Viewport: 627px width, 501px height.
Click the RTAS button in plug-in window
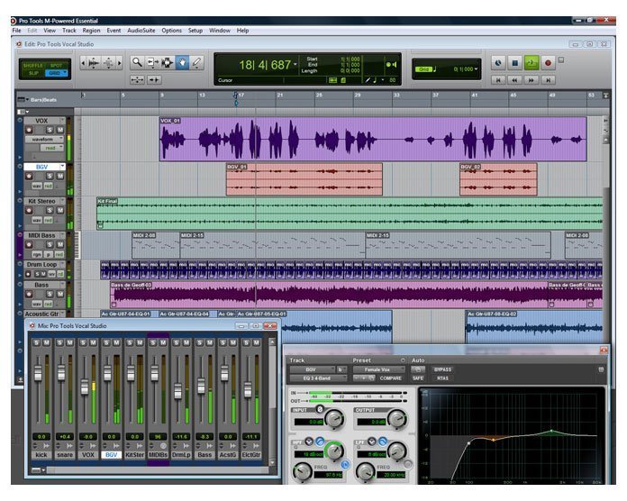click(442, 378)
